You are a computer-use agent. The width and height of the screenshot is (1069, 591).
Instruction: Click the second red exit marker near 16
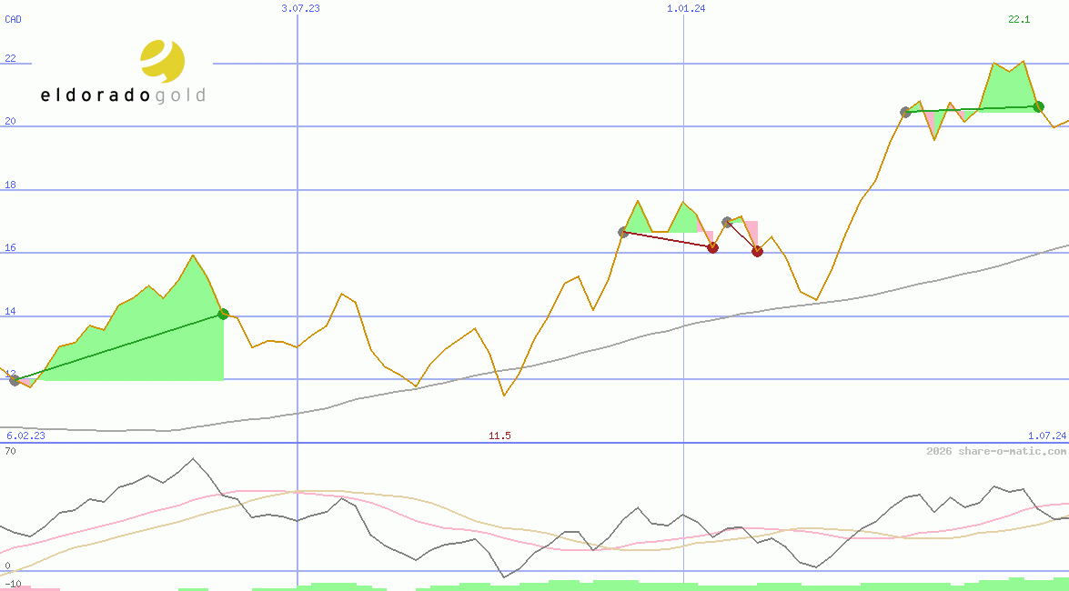click(x=757, y=251)
